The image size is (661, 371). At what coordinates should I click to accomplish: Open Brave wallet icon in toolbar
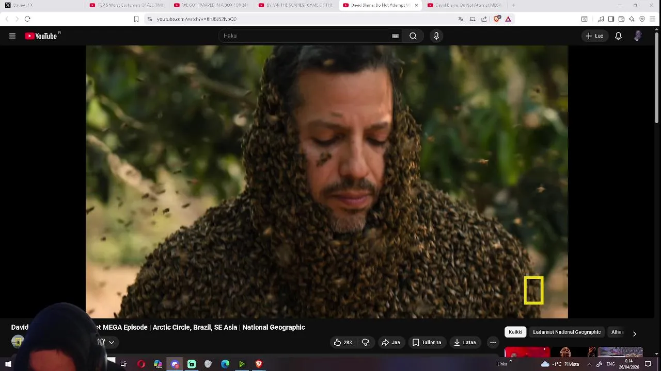click(621, 19)
